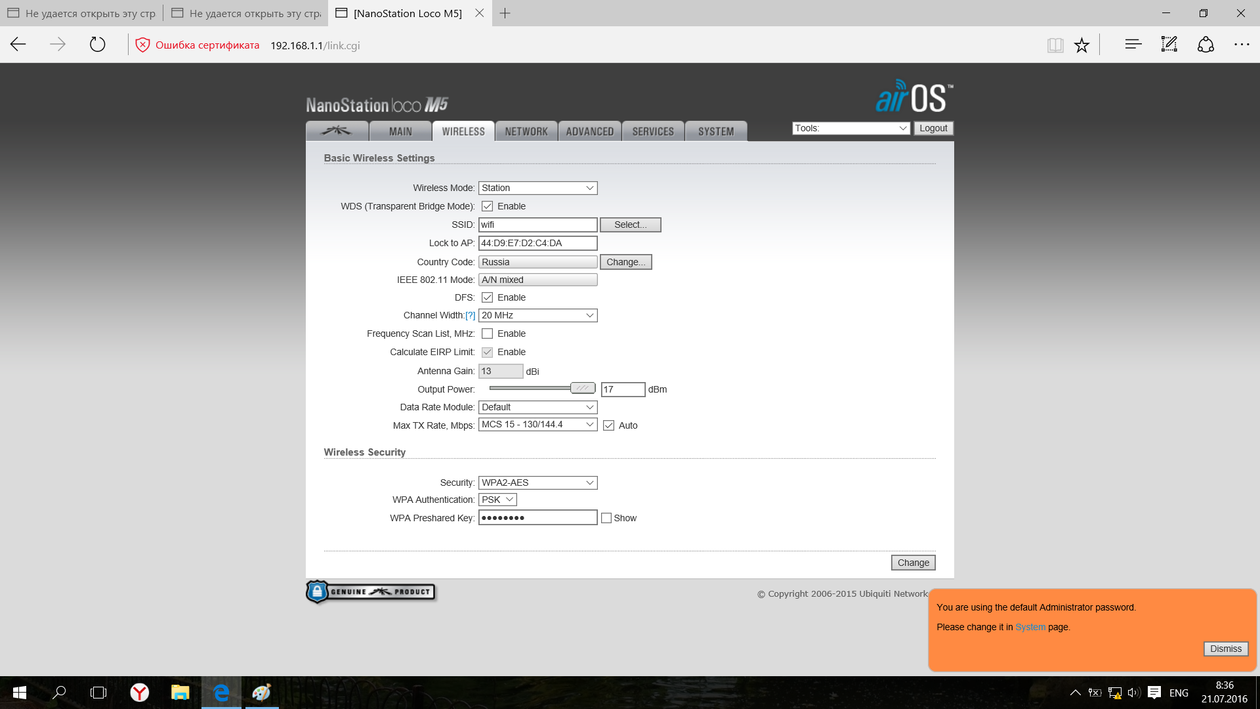Open Yandex browser from taskbar

(139, 692)
